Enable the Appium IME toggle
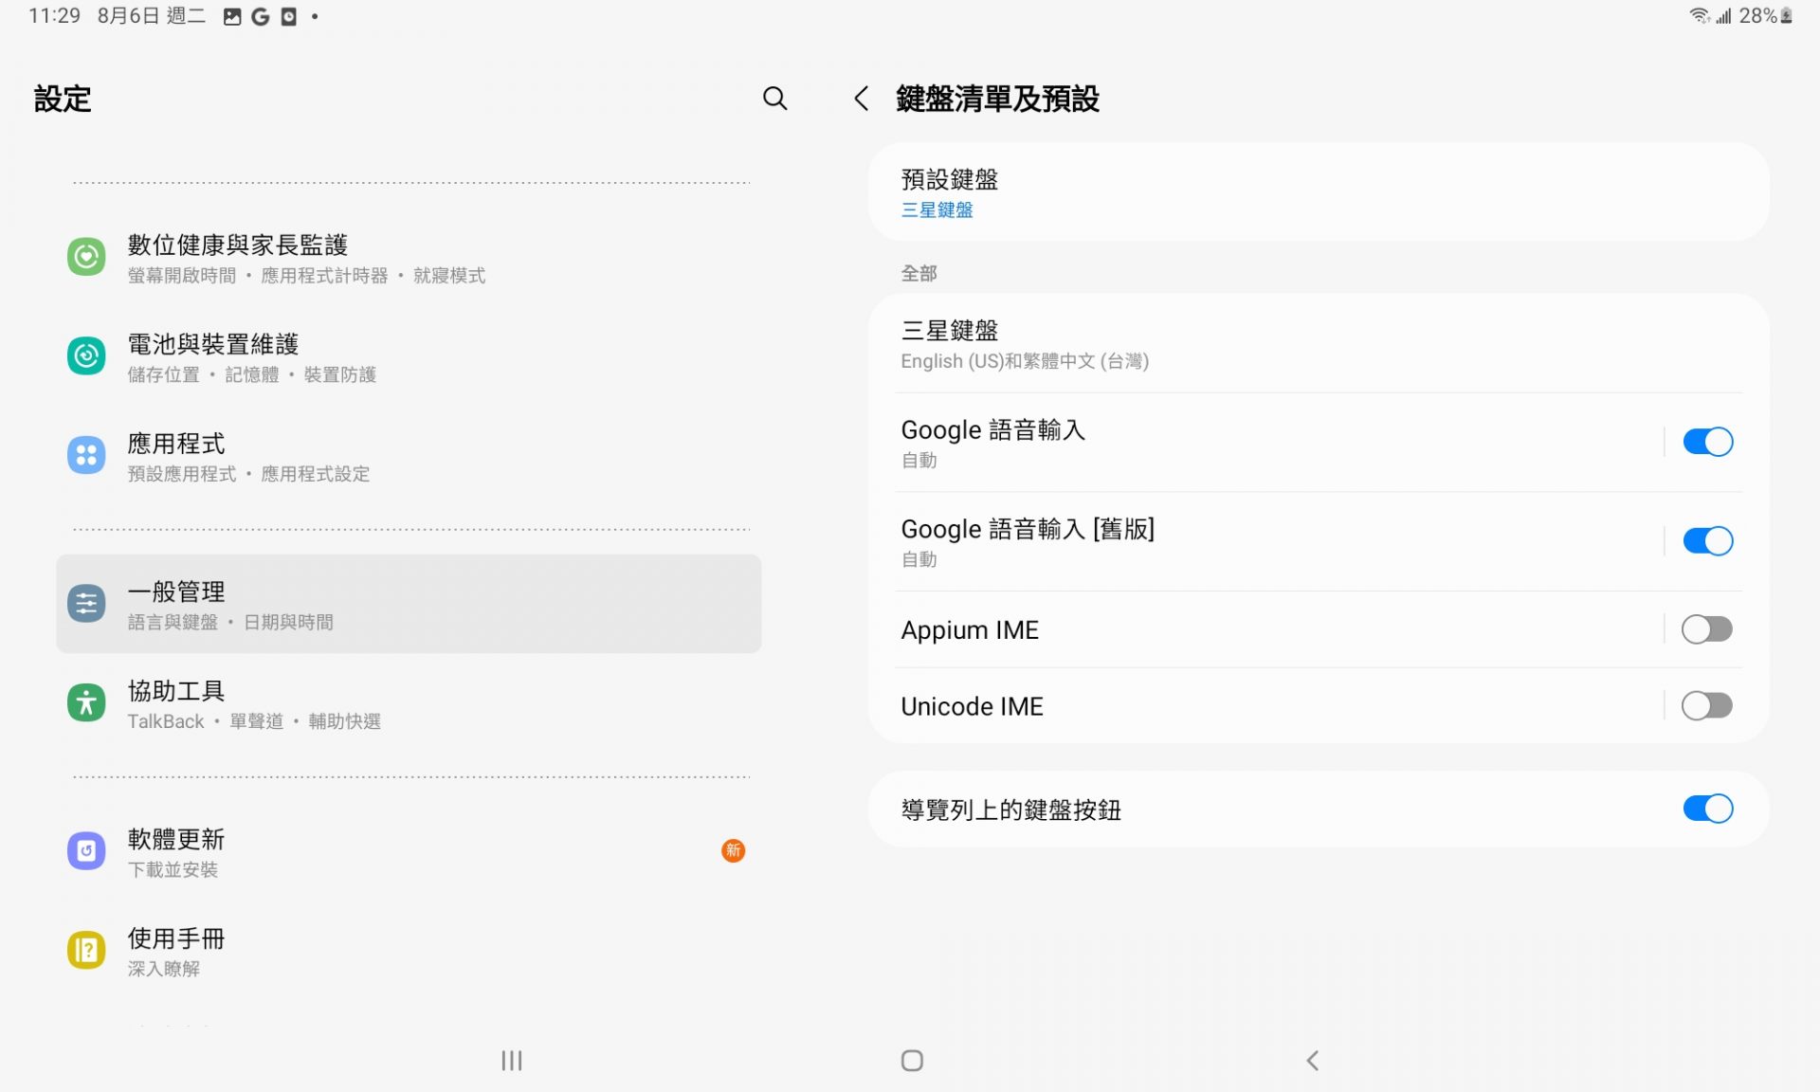 click(x=1706, y=629)
